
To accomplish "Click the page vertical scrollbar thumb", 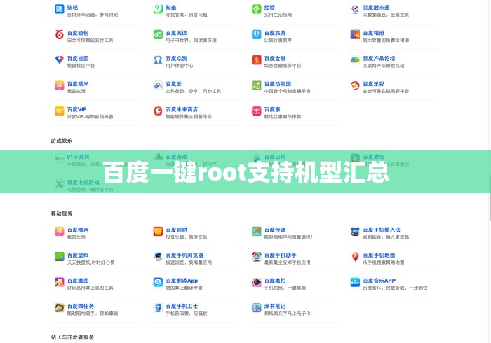I will 490,198.
